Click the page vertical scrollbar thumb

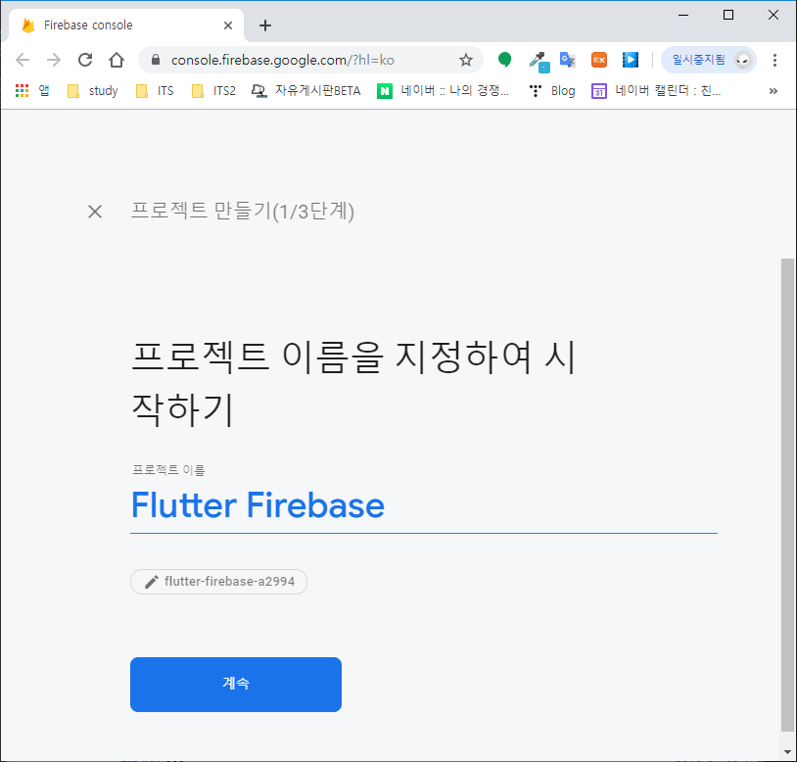coord(787,495)
